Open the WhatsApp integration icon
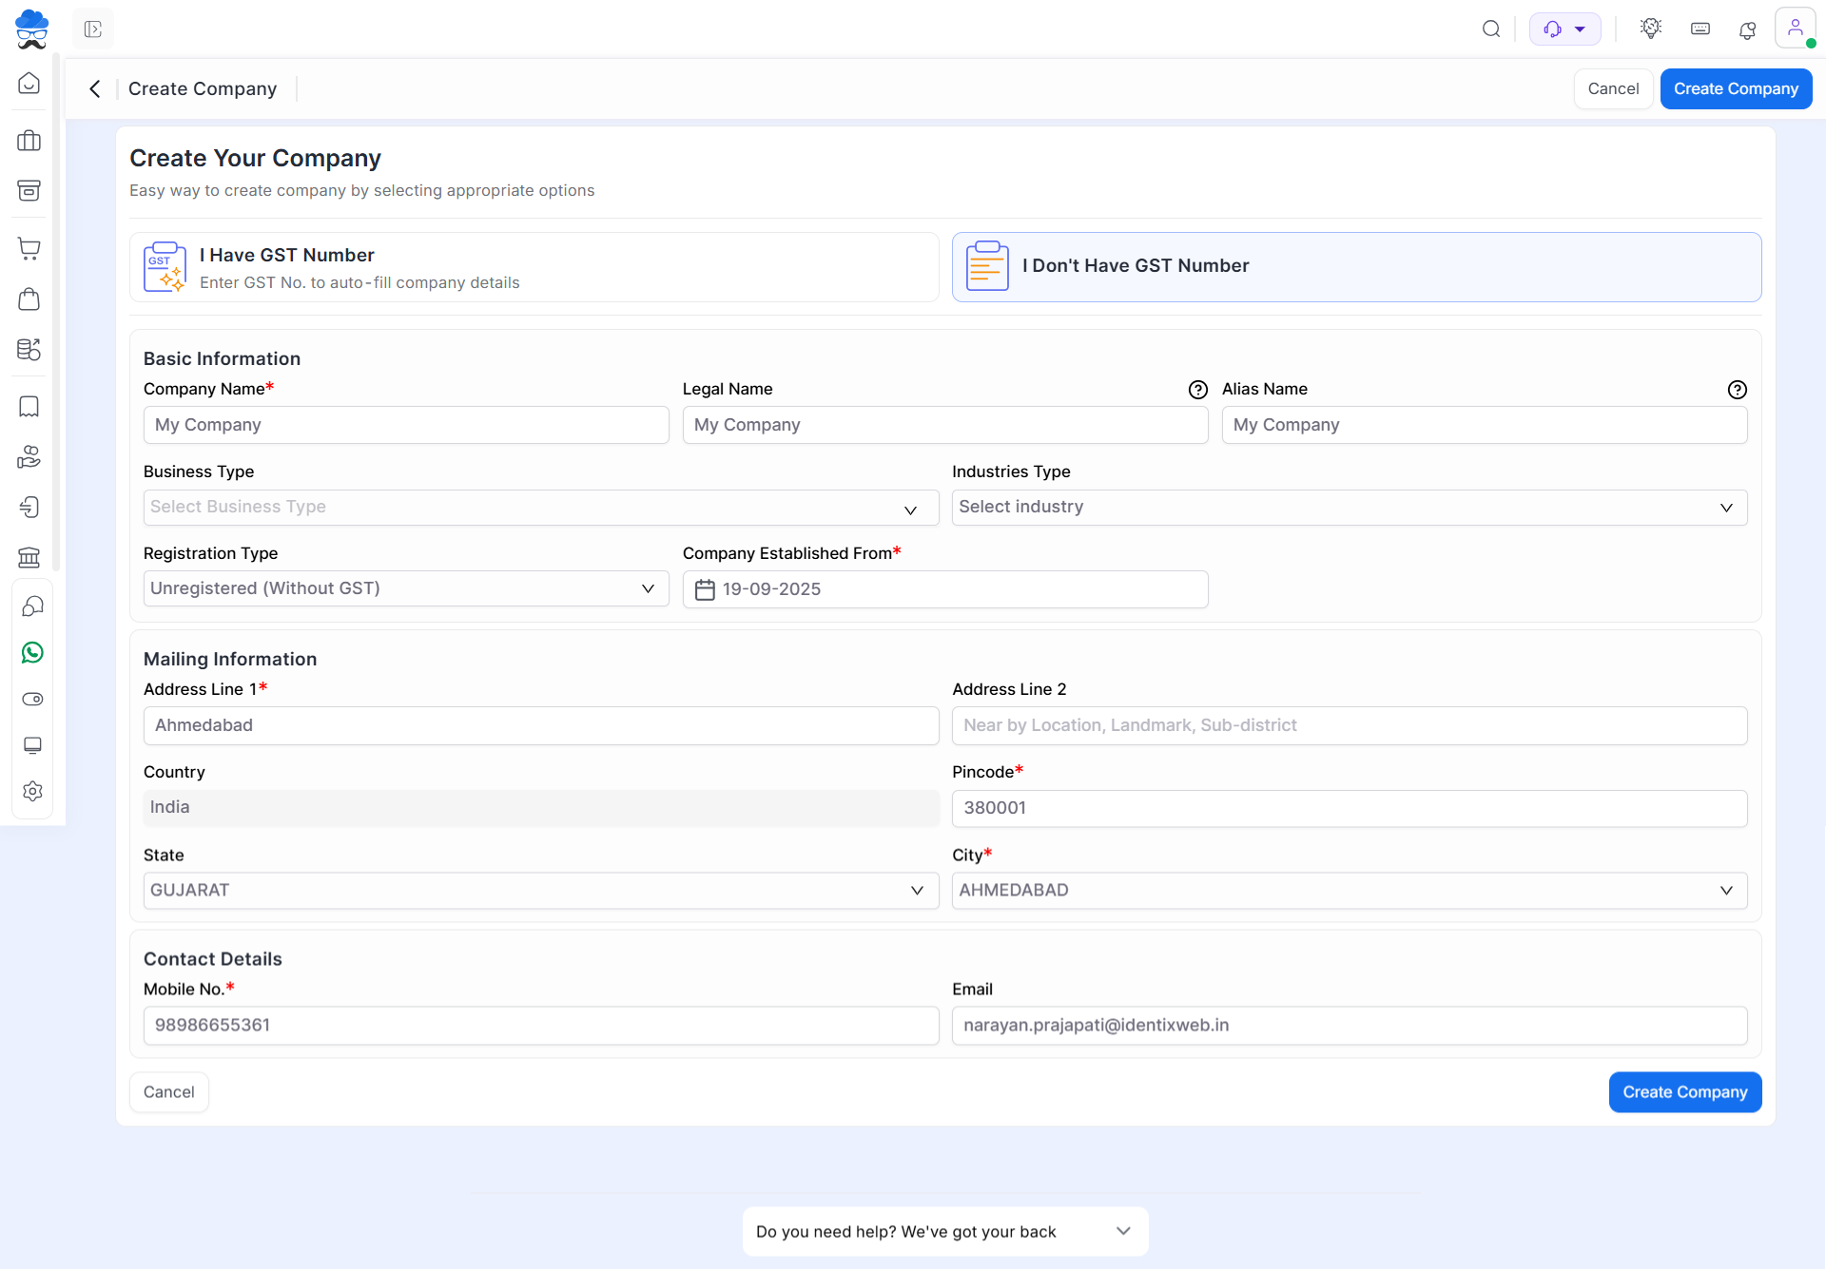The image size is (1826, 1270). click(32, 652)
